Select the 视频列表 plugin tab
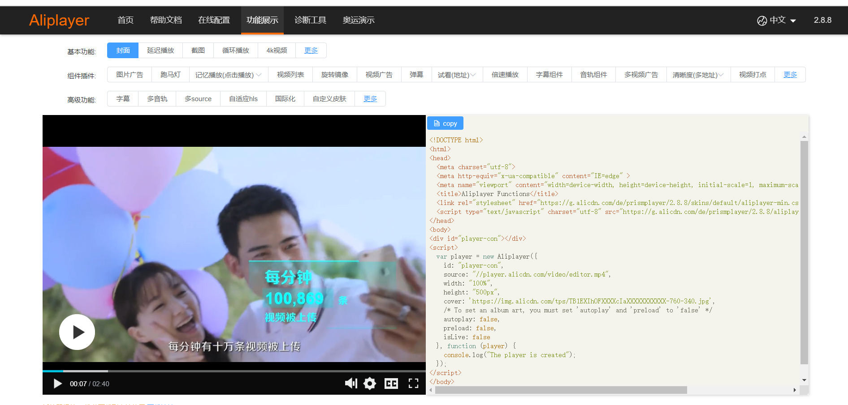The width and height of the screenshot is (848, 405). coord(290,75)
